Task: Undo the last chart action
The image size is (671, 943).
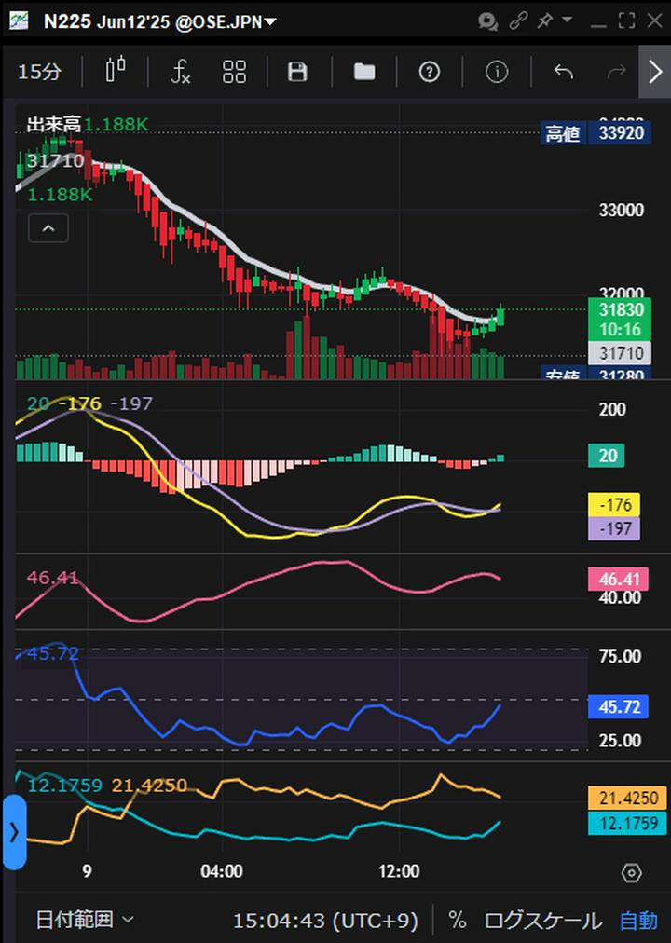Action: coord(563,72)
